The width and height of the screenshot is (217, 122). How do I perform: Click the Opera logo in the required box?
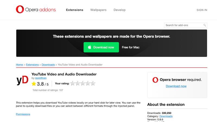point(155,80)
